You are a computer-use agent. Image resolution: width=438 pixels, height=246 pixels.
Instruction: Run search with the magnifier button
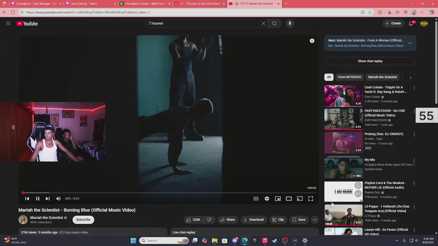[x=274, y=24]
